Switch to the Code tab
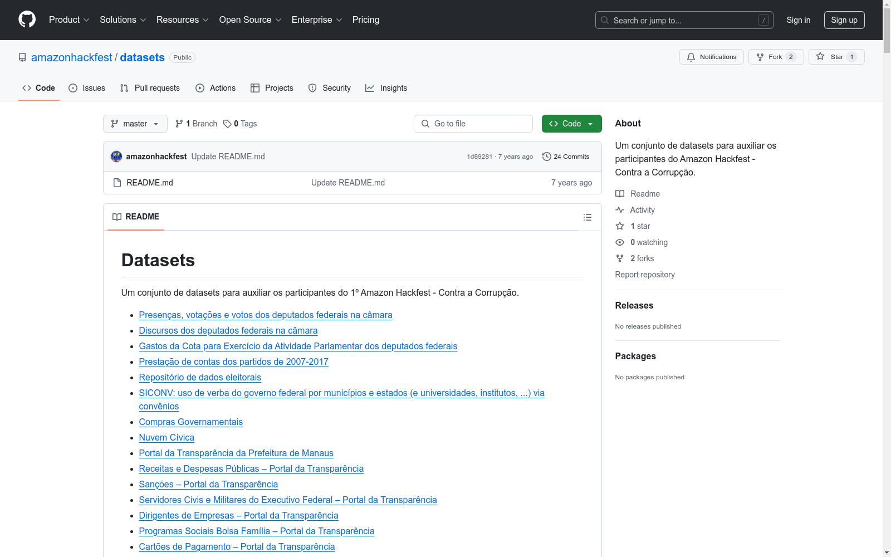The image size is (891, 557). (39, 88)
